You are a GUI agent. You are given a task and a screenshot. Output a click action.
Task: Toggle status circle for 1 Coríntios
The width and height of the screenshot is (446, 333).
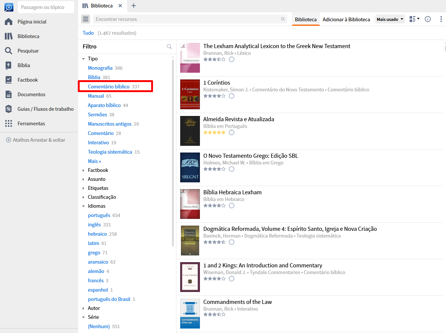coord(232,96)
